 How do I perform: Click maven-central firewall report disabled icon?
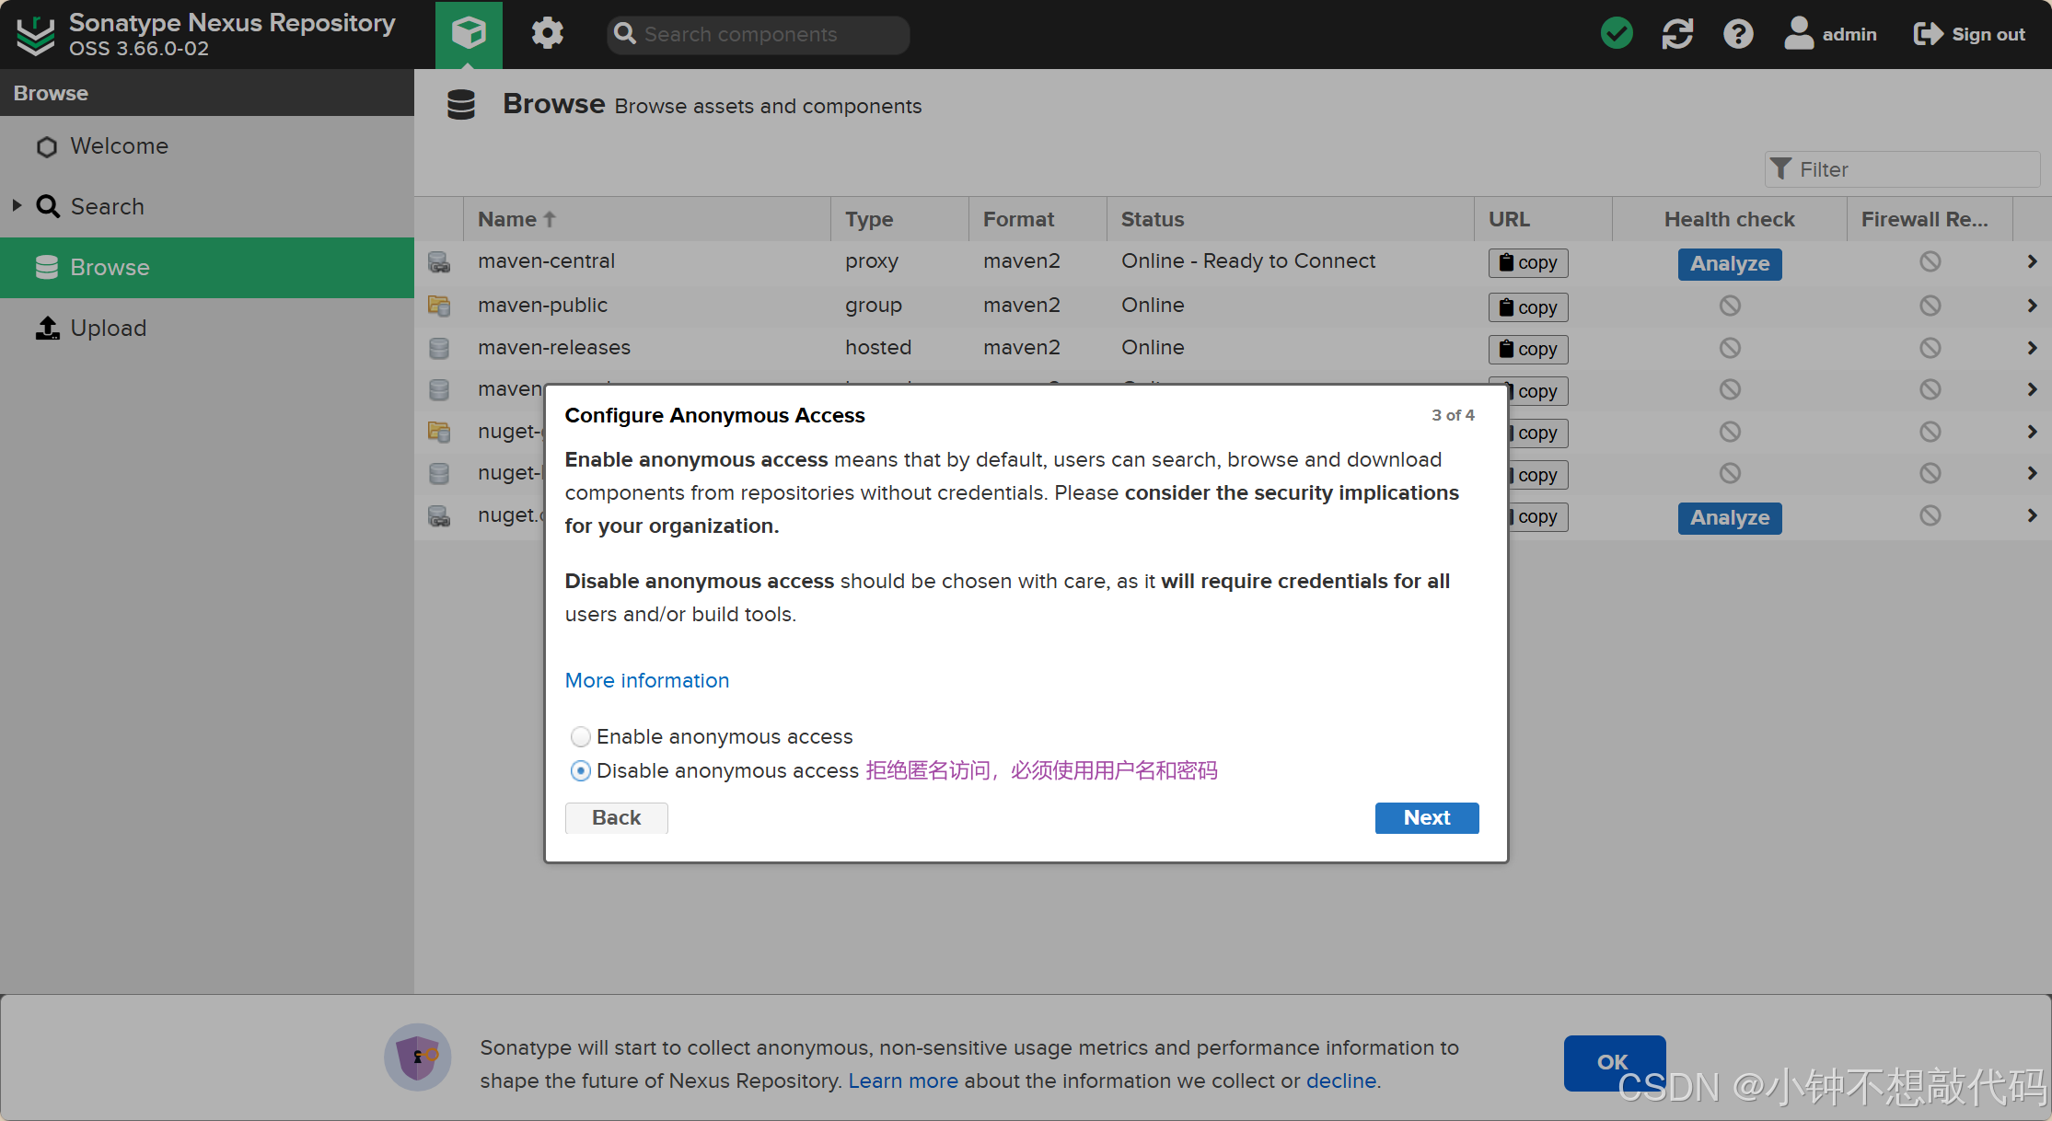coord(1930,262)
